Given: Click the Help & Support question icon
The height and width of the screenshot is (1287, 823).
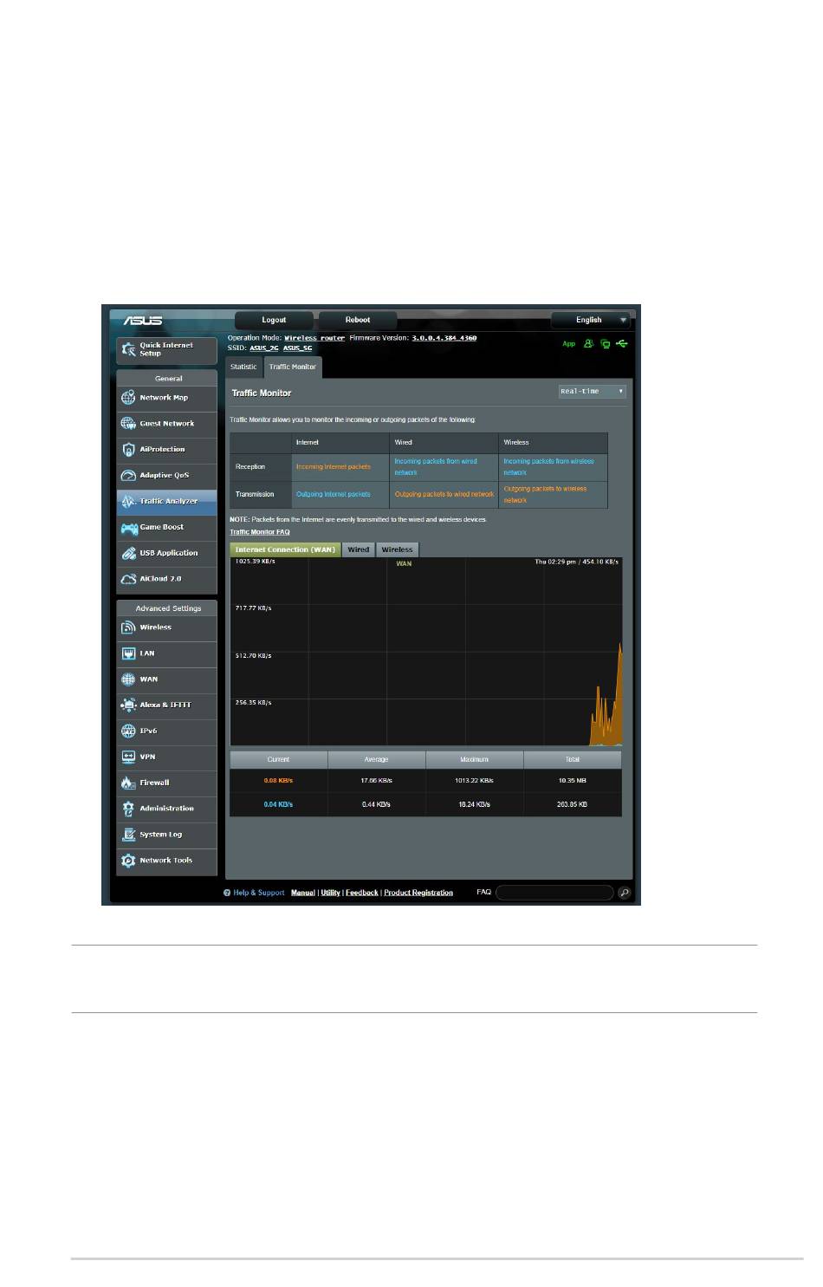Looking at the screenshot, I should [x=227, y=893].
